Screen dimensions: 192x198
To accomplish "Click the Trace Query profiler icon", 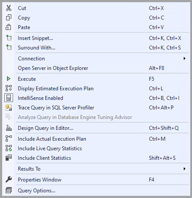I will [9, 108].
